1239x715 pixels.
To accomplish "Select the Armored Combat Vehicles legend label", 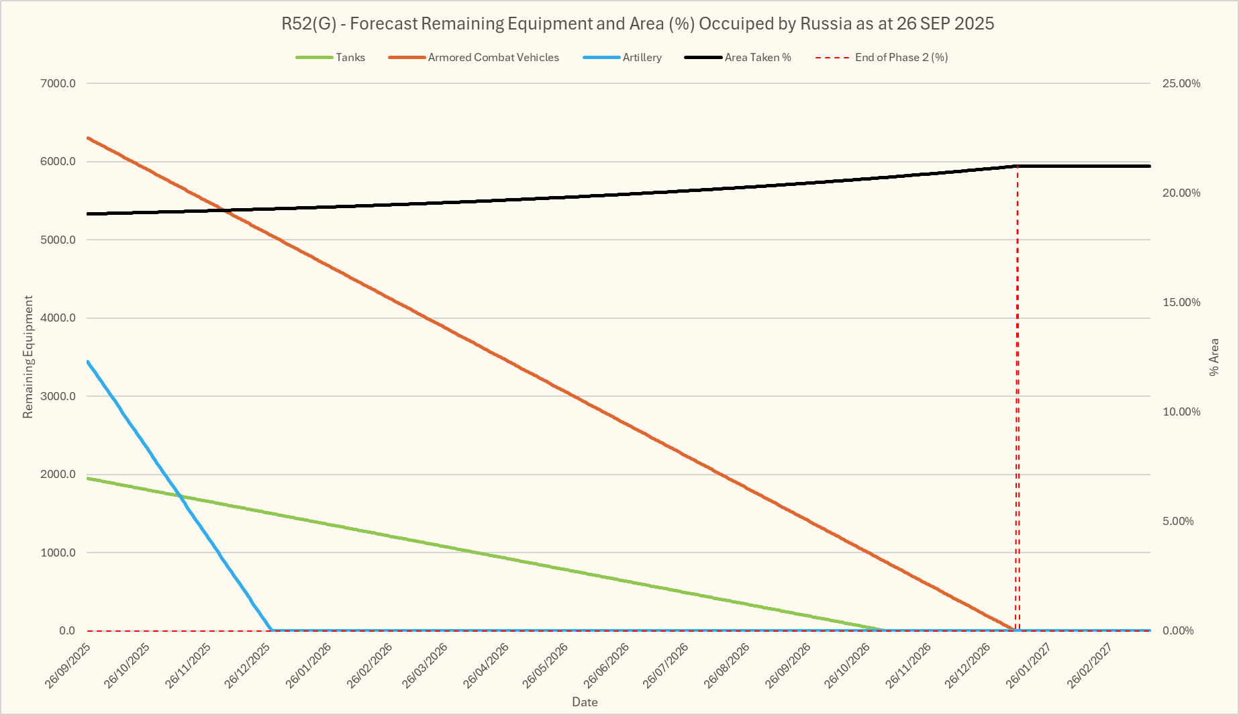I will 493,58.
